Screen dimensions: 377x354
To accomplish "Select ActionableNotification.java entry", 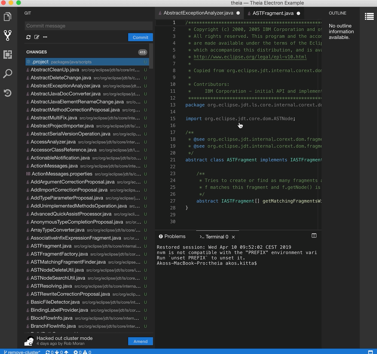I will pyautogui.click(x=87, y=158).
